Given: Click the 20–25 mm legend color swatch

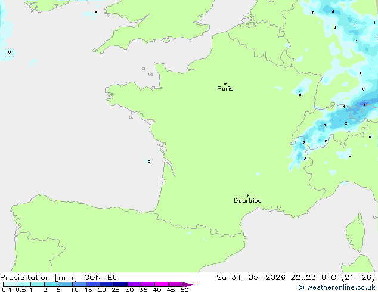Looking at the screenshot, I should [106, 284].
